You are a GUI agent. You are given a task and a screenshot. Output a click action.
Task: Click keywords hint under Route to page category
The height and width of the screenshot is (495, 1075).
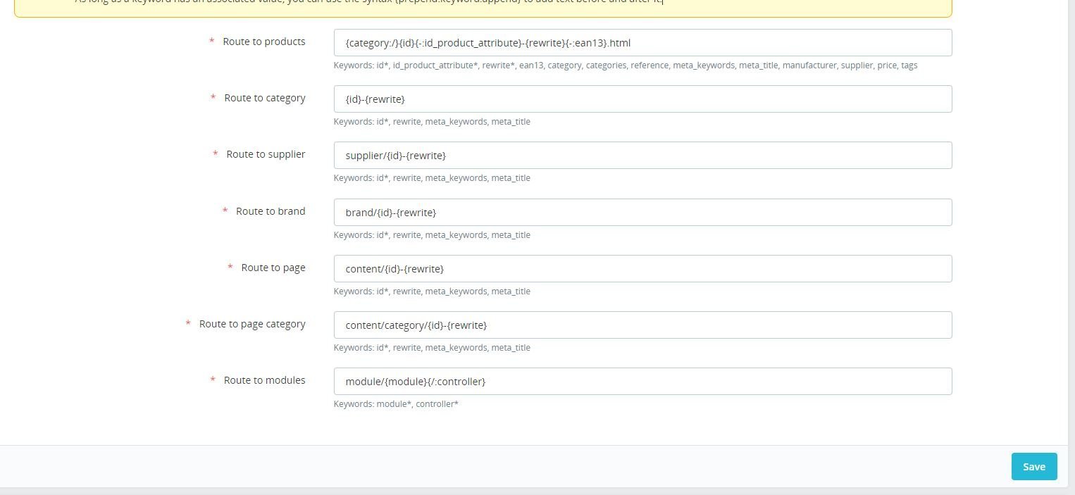432,348
